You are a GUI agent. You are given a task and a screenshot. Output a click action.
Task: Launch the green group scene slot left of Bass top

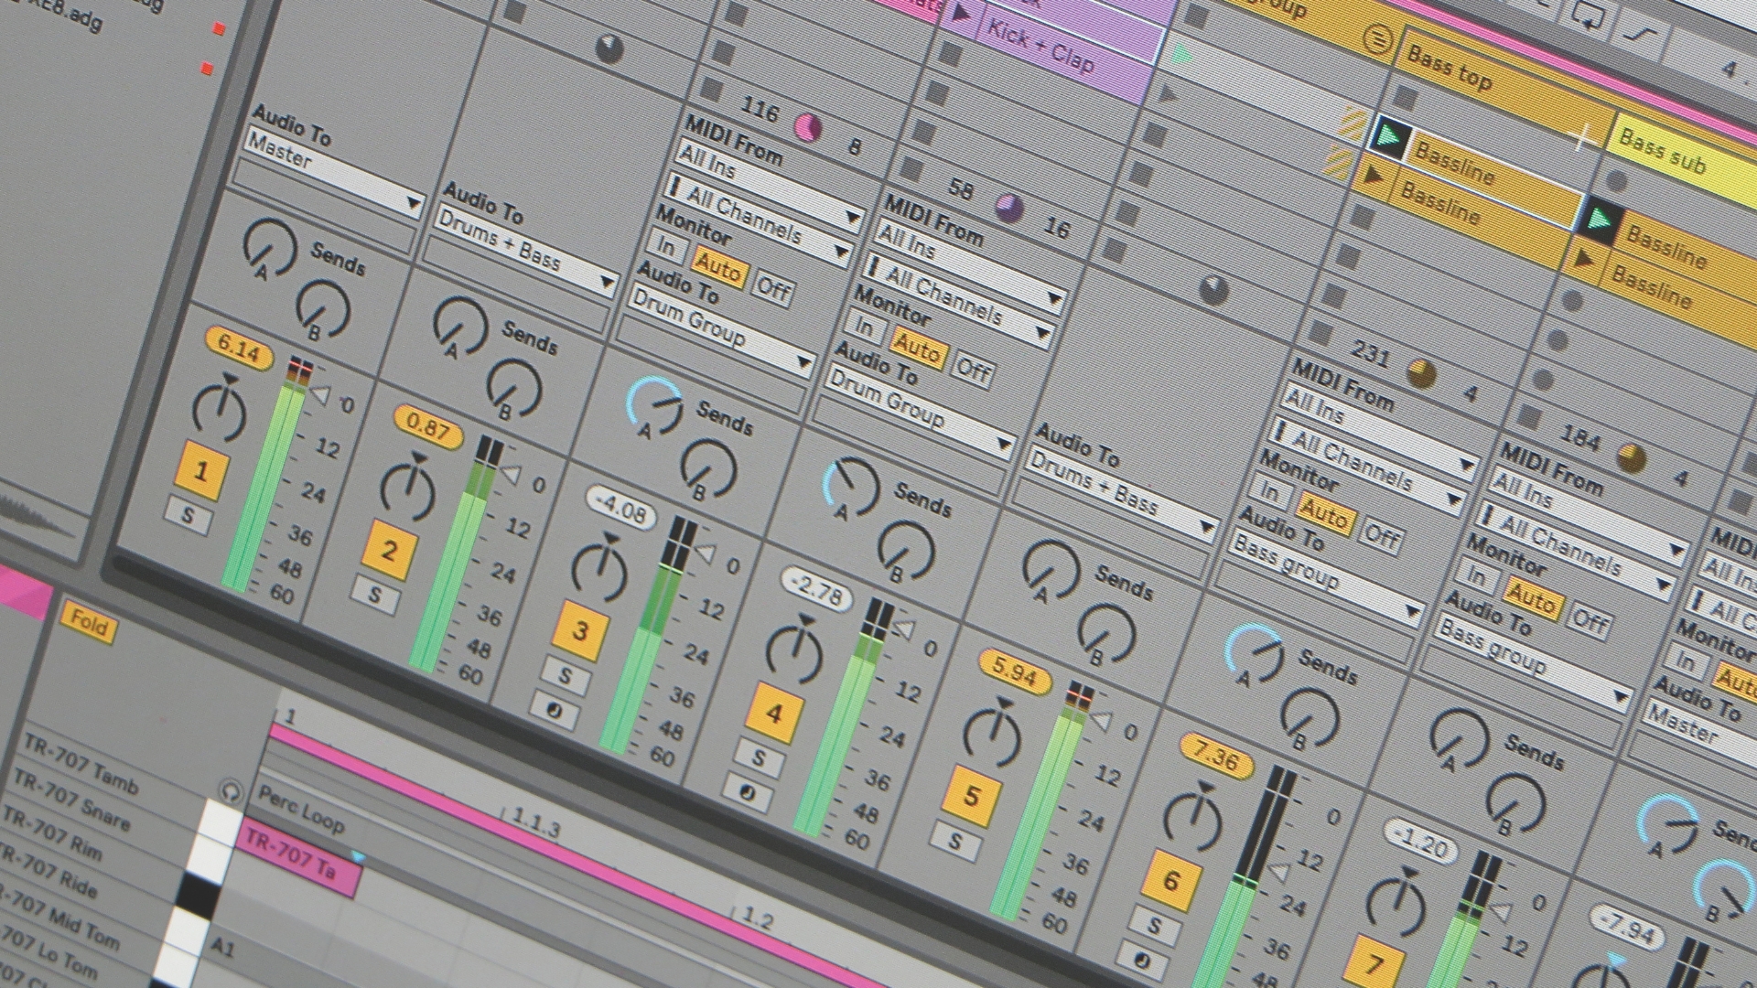click(1183, 55)
